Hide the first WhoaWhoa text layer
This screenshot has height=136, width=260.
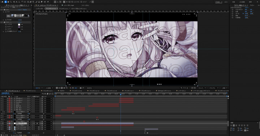point(1,98)
